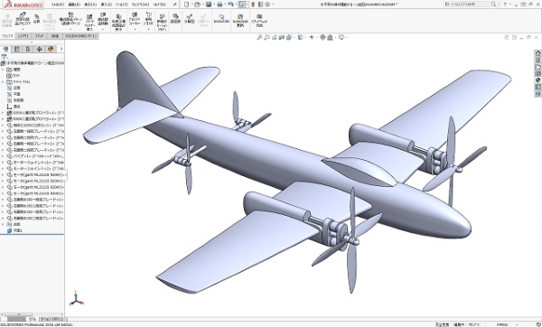The image size is (542, 327).
Task: Click the Print icon in the top toolbar
Action: coord(220,5)
